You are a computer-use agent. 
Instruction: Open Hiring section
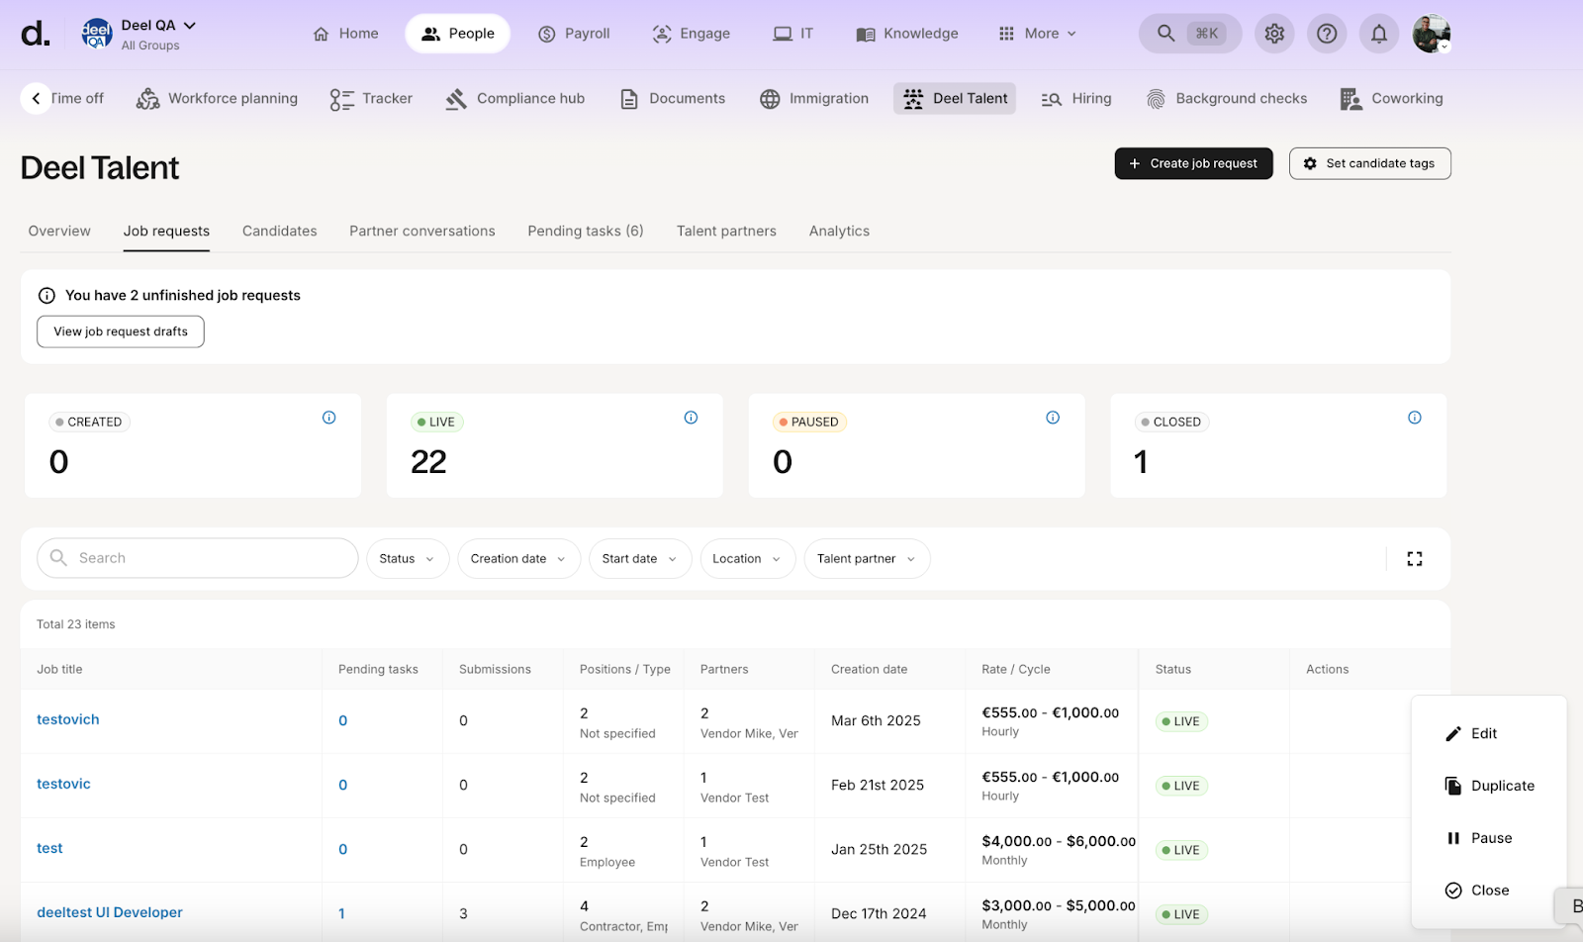1075,98
